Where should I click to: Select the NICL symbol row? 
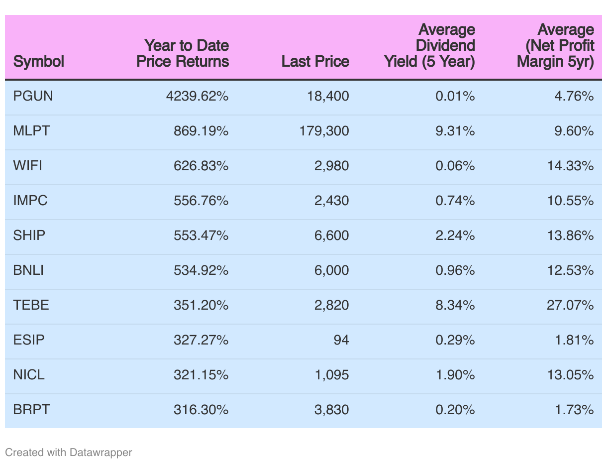tap(303, 376)
